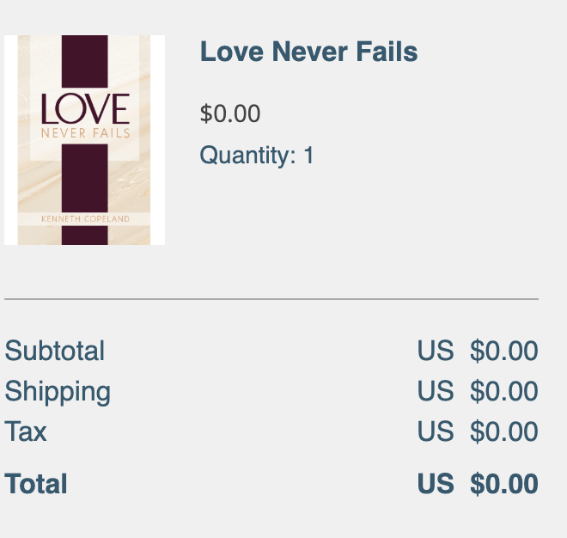Click the Subtotal label
The width and height of the screenshot is (567, 538).
[x=55, y=351]
